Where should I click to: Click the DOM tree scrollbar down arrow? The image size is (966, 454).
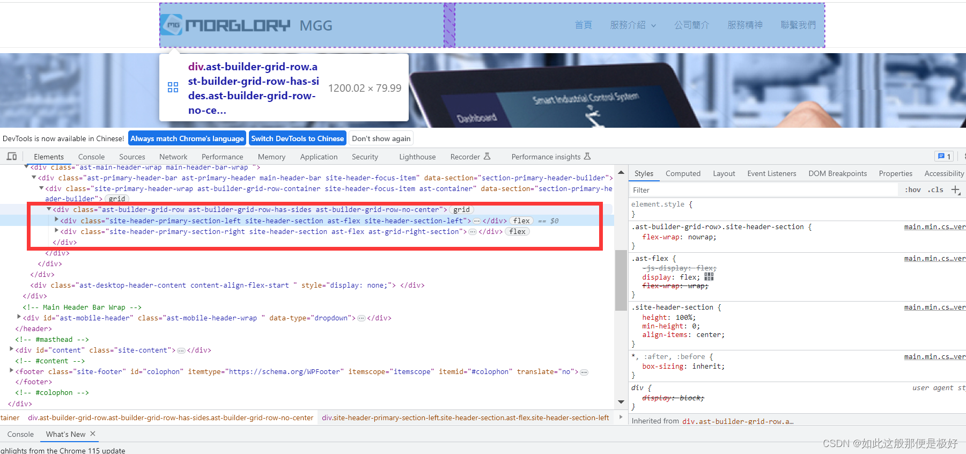click(621, 402)
